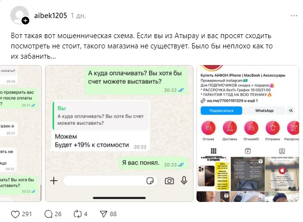Tap the microphone icon in chat
The height and width of the screenshot is (222, 303).
(x=184, y=180)
